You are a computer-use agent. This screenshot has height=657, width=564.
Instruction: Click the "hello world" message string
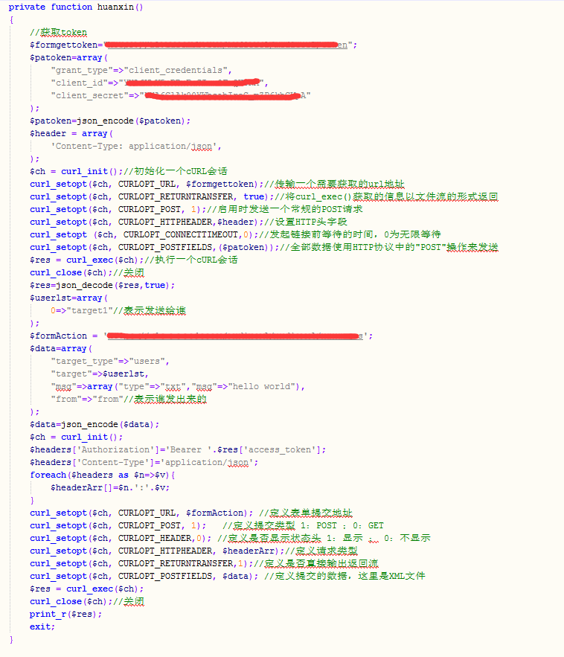tap(263, 386)
